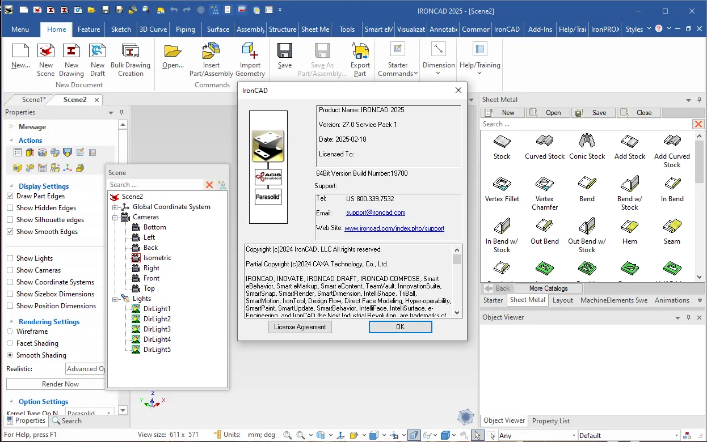The image size is (707, 442).
Task: Open Realistic rendering combo box
Action: click(x=85, y=369)
